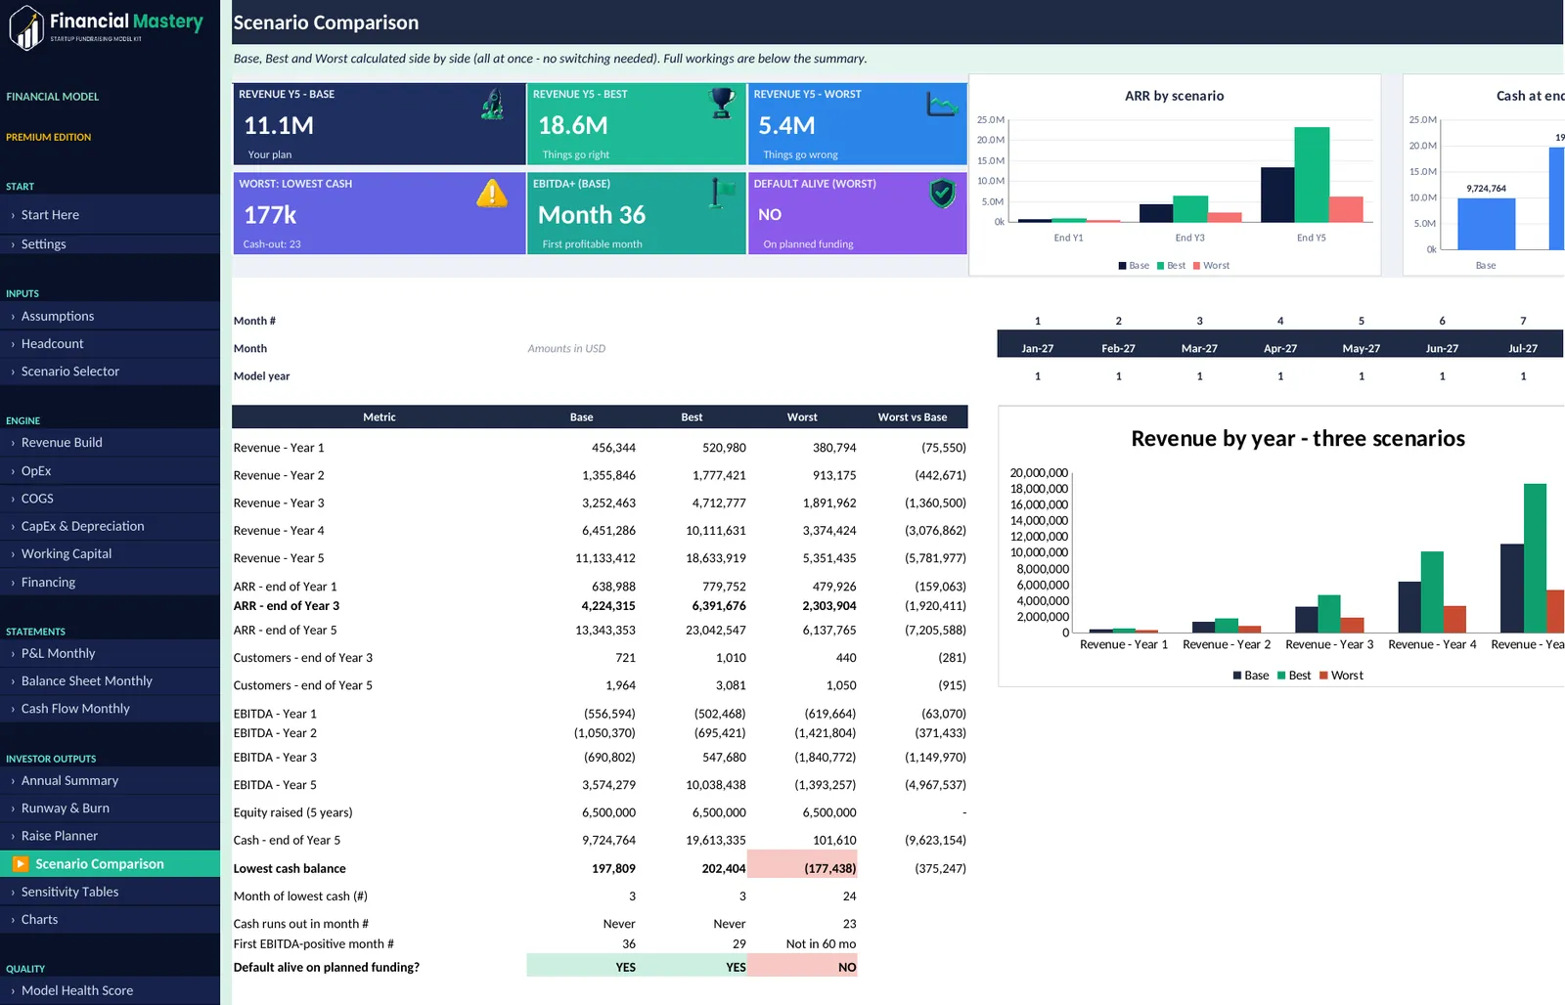
Task: Select the Revenue by year three scenarios chart
Action: (1281, 546)
